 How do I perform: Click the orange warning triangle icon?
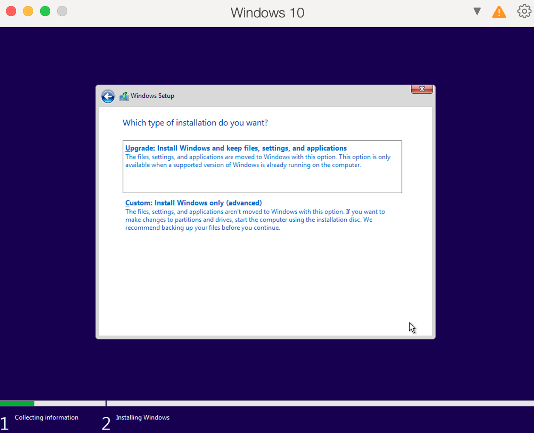[499, 12]
